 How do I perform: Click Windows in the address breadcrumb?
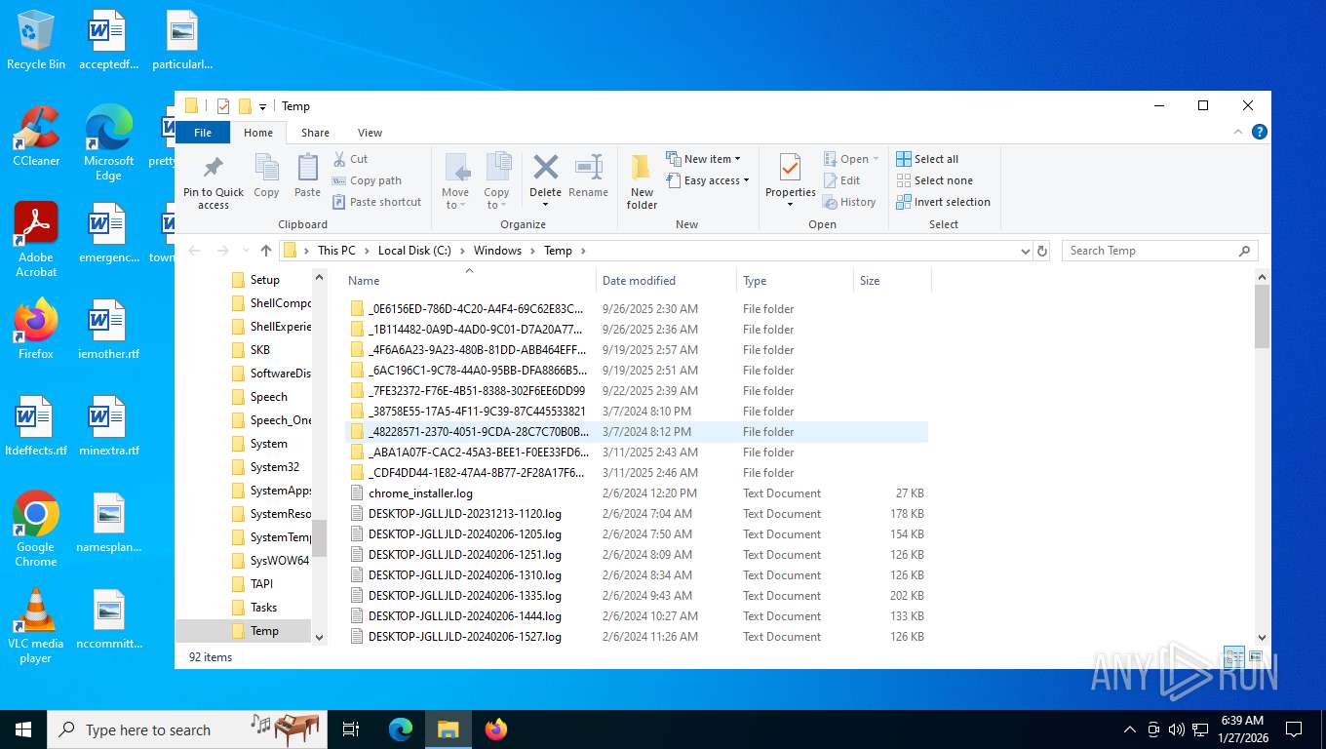tap(497, 251)
